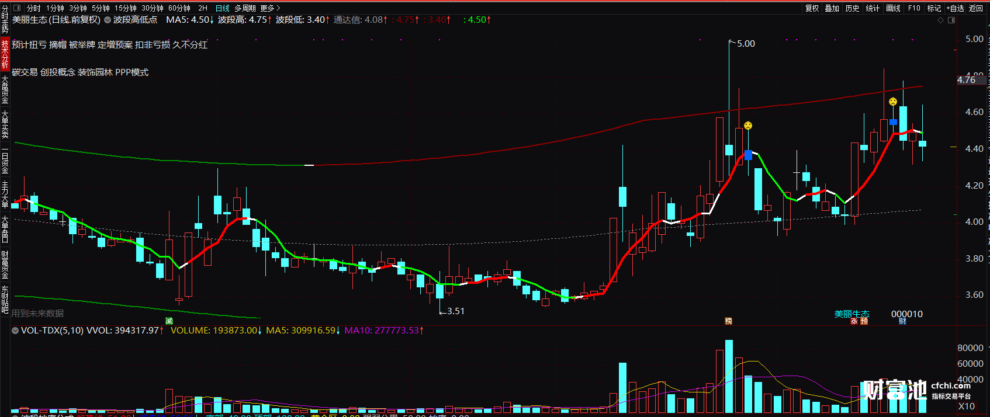Screen dimensions: 990x417
Task: Open 财富资金 sidebar tab
Action: (5, 265)
